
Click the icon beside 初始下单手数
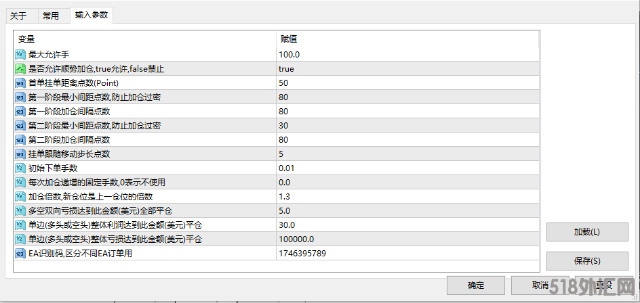pyautogui.click(x=20, y=168)
